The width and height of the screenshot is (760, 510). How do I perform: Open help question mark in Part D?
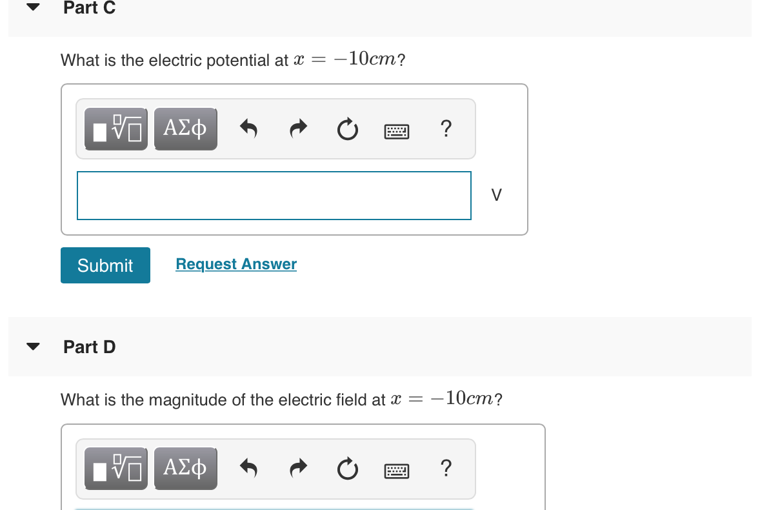(x=445, y=467)
